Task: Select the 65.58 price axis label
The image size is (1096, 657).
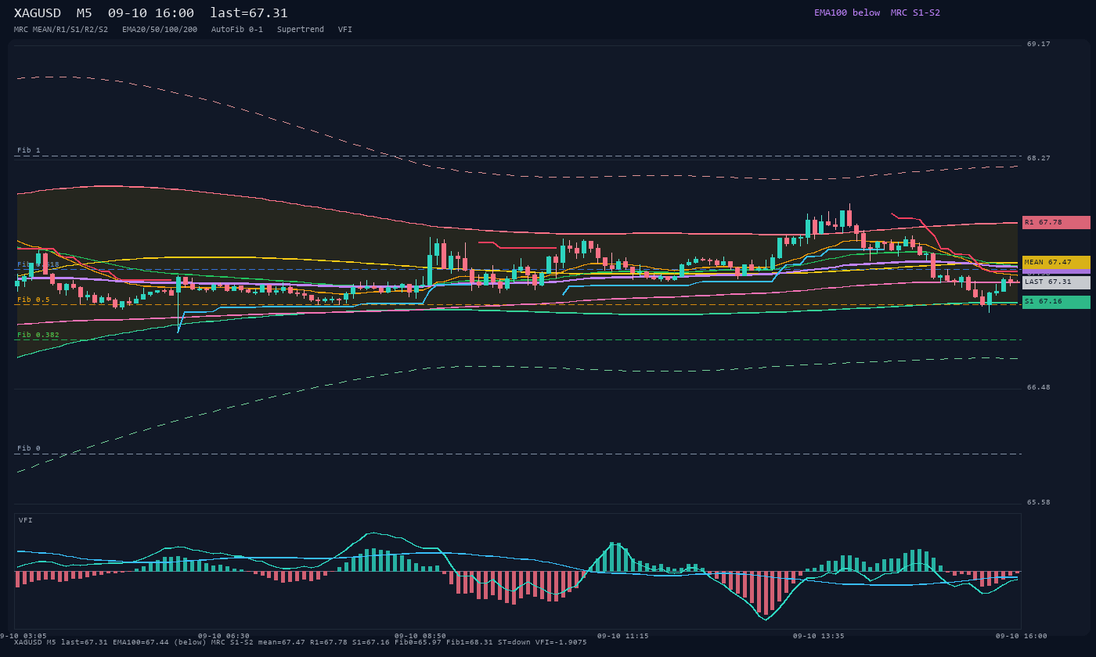Action: click(x=1039, y=502)
